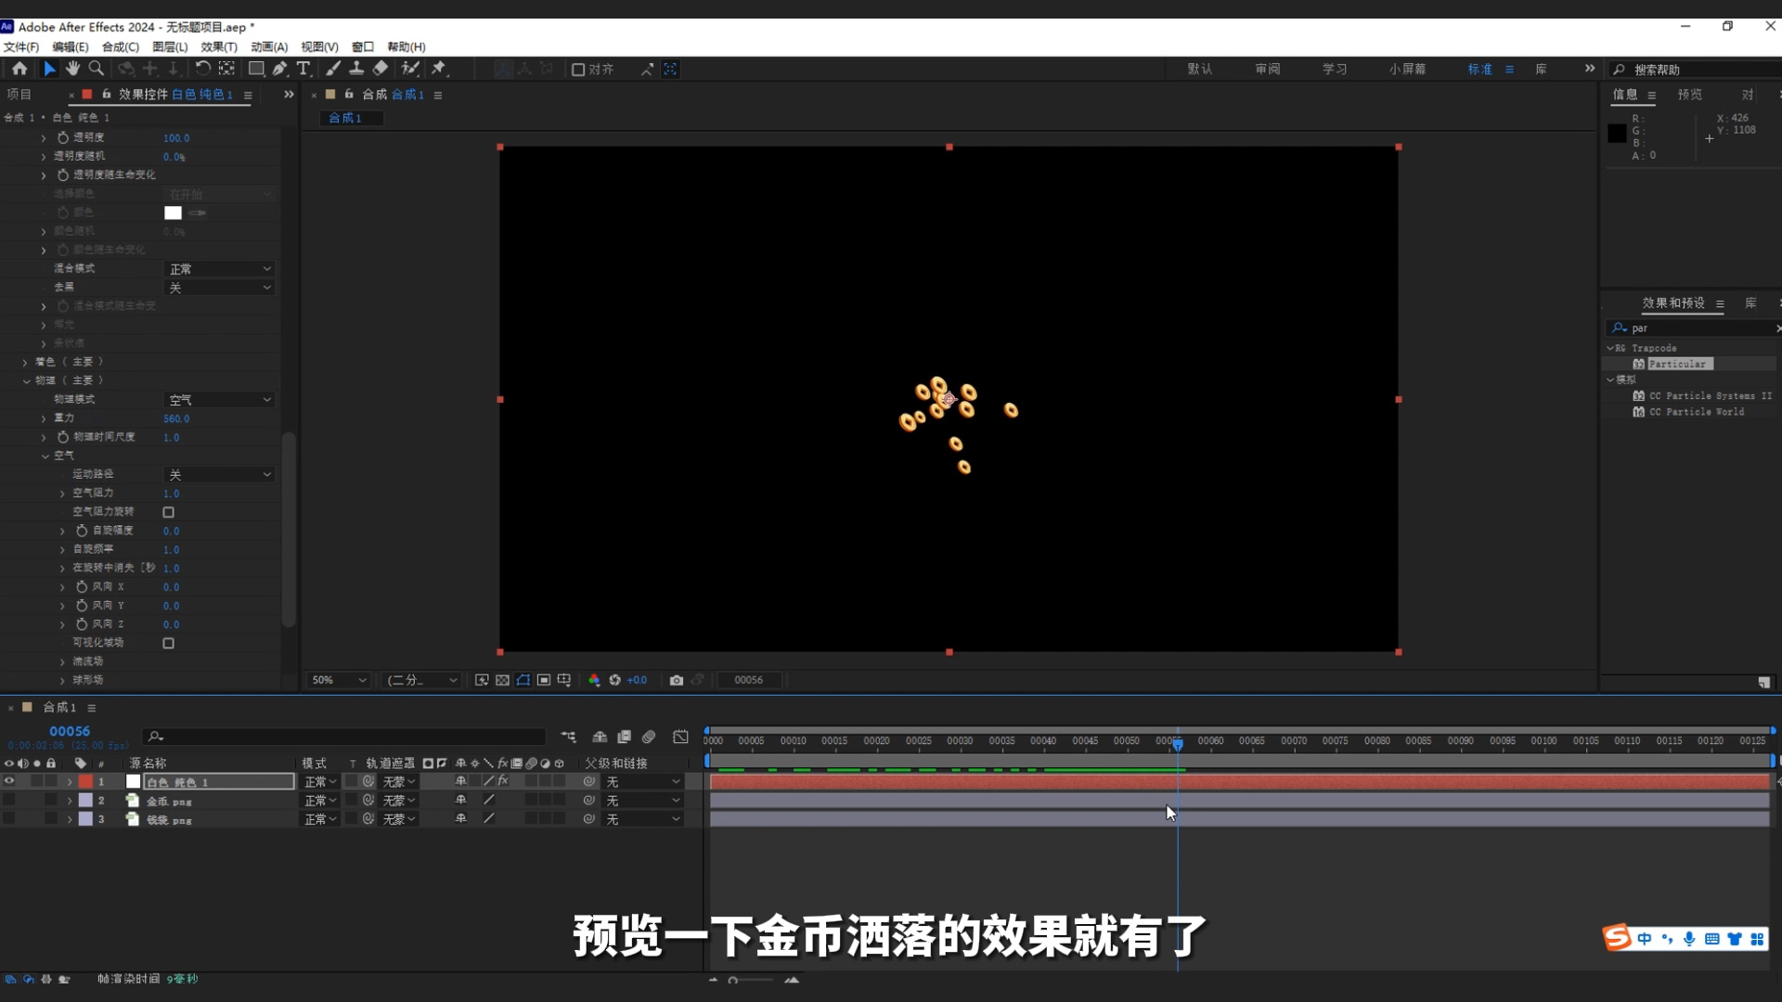
Task: Open the 效果(T) menu
Action: click(x=218, y=46)
